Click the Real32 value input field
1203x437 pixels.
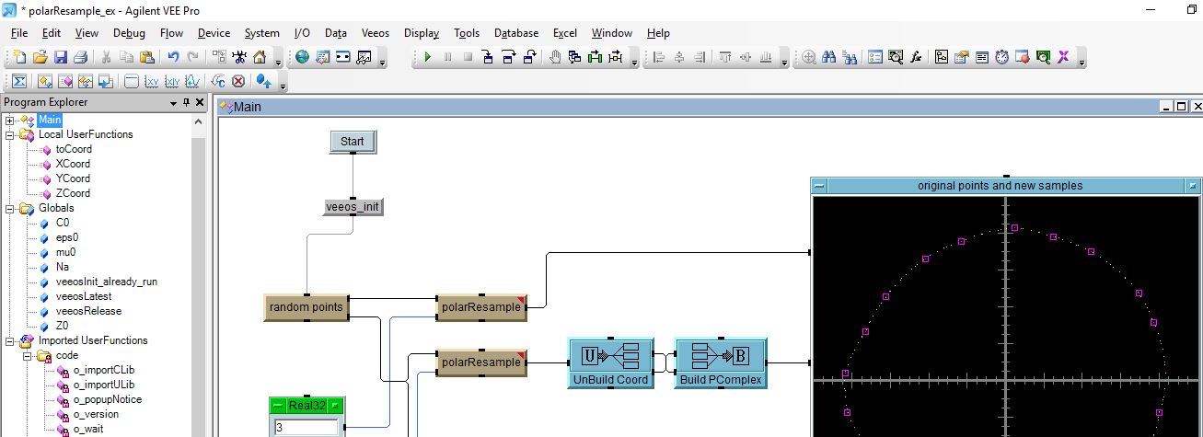305,427
